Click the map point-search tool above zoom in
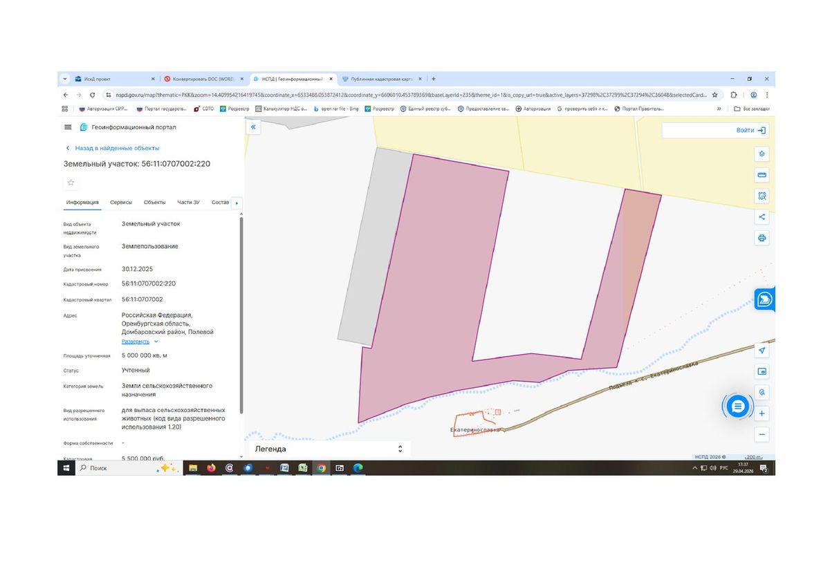The image size is (830, 587). (x=762, y=392)
